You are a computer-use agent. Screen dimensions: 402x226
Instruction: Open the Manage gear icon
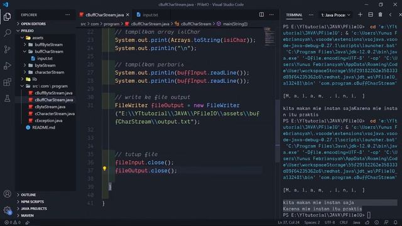pyautogui.click(x=7, y=210)
